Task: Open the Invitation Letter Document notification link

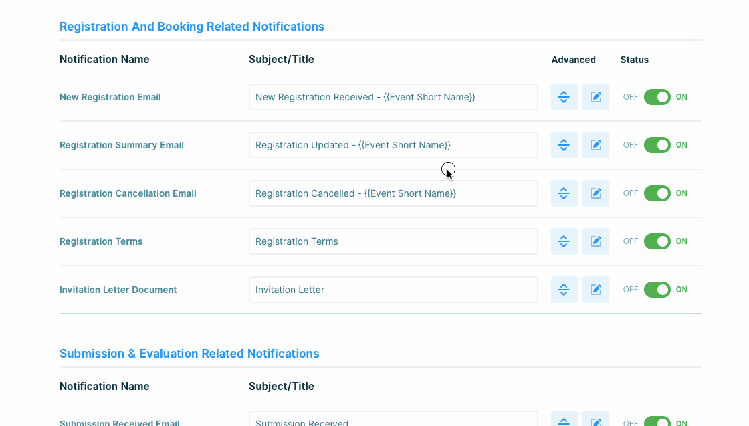Action: click(x=118, y=290)
